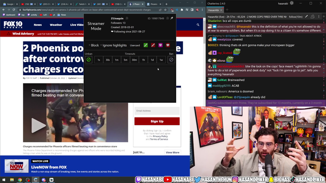Click the pencil moderation icon in chat header

[306, 17]
